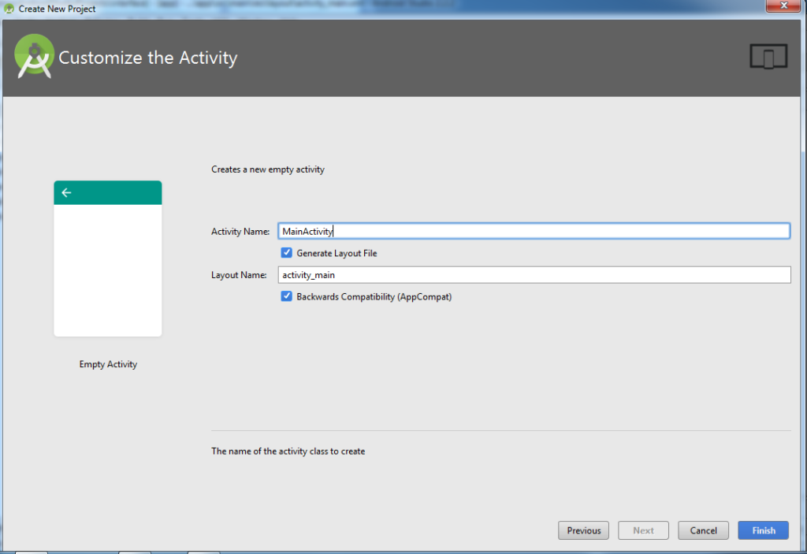Viewport: 807px width, 554px height.
Task: Click the activity class help text
Action: pyautogui.click(x=288, y=452)
